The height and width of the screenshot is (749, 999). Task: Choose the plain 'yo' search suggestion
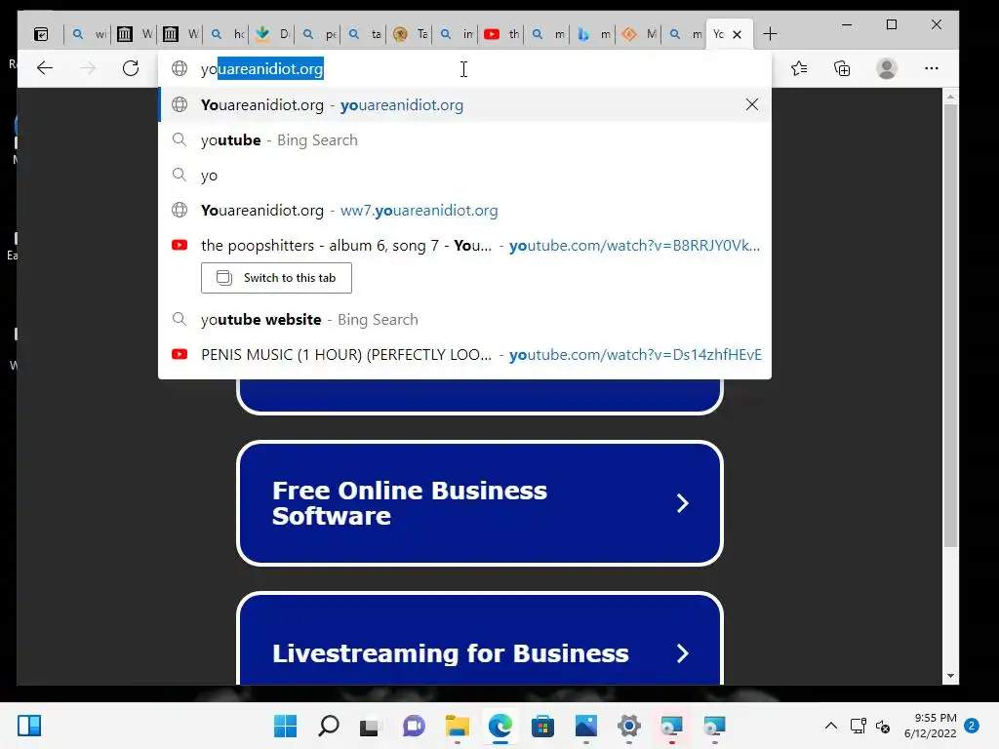click(x=464, y=176)
